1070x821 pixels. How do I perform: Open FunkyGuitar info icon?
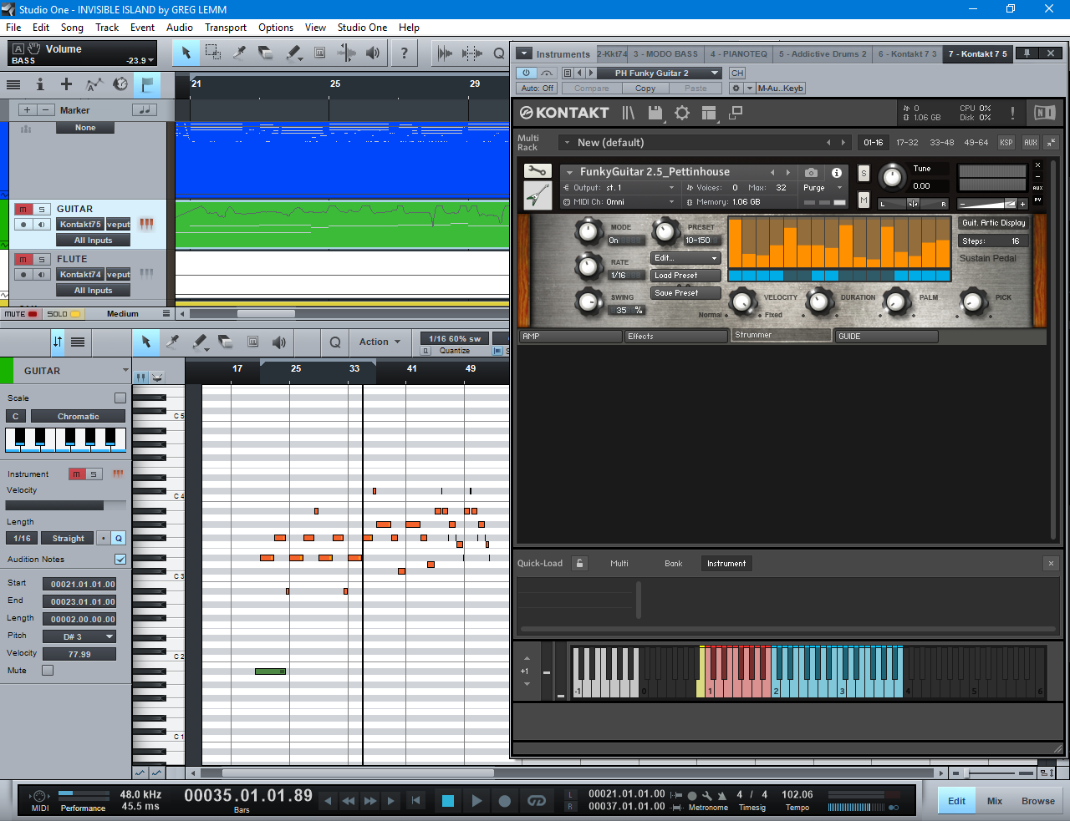point(837,173)
